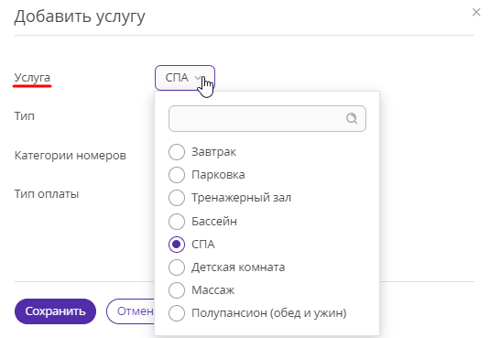Click the Категории номеров label
The height and width of the screenshot is (338, 490).
click(x=71, y=156)
